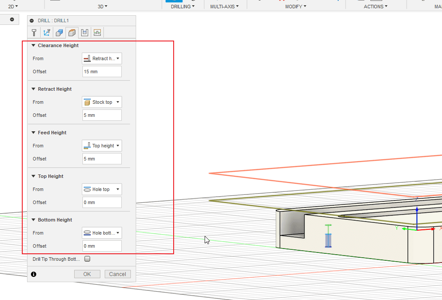Open the tab with the coordinate axes icon
This screenshot has height=300, width=442.
pyautogui.click(x=47, y=33)
